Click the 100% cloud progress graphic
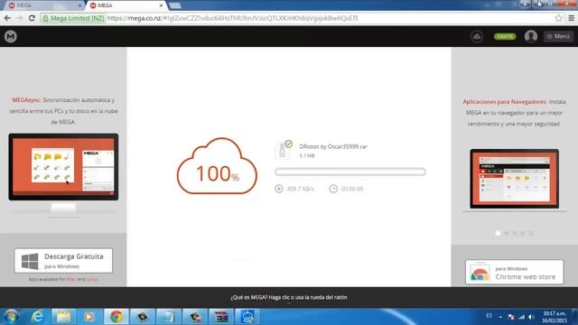 coord(217,166)
